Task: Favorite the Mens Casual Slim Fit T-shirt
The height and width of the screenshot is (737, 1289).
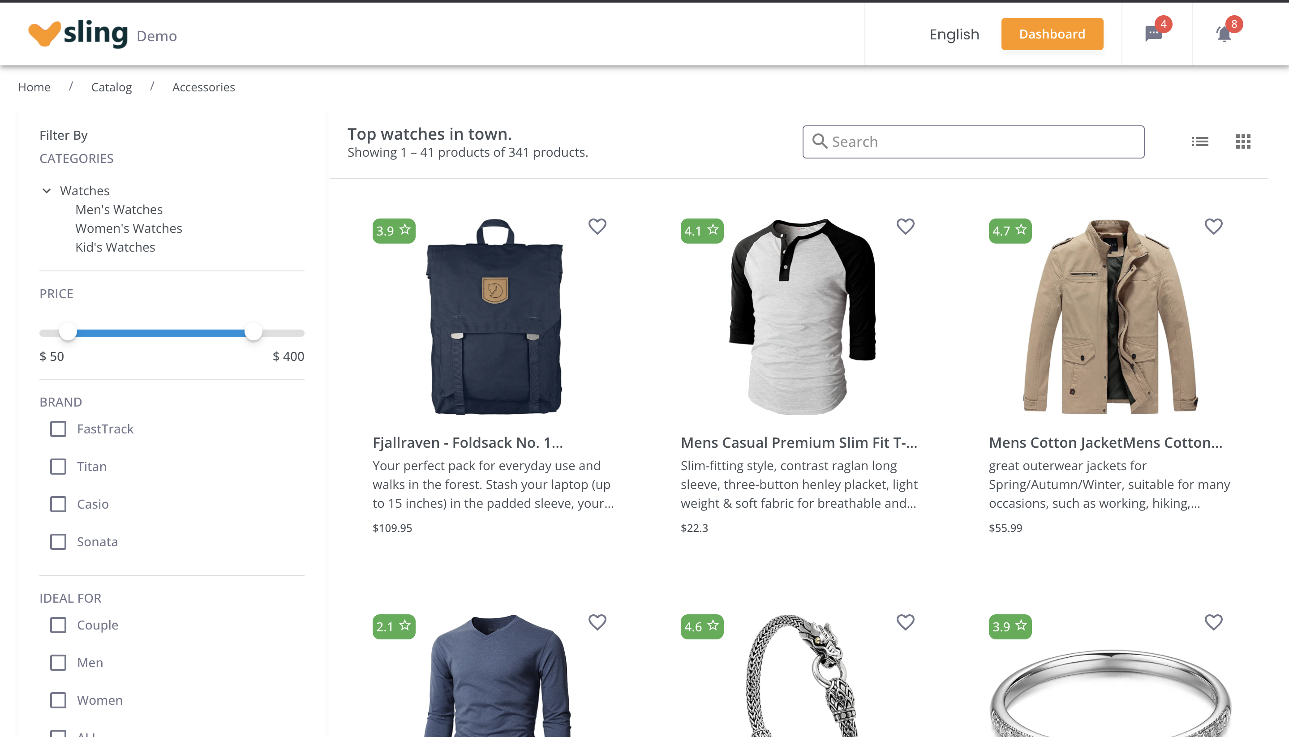Action: coord(905,226)
